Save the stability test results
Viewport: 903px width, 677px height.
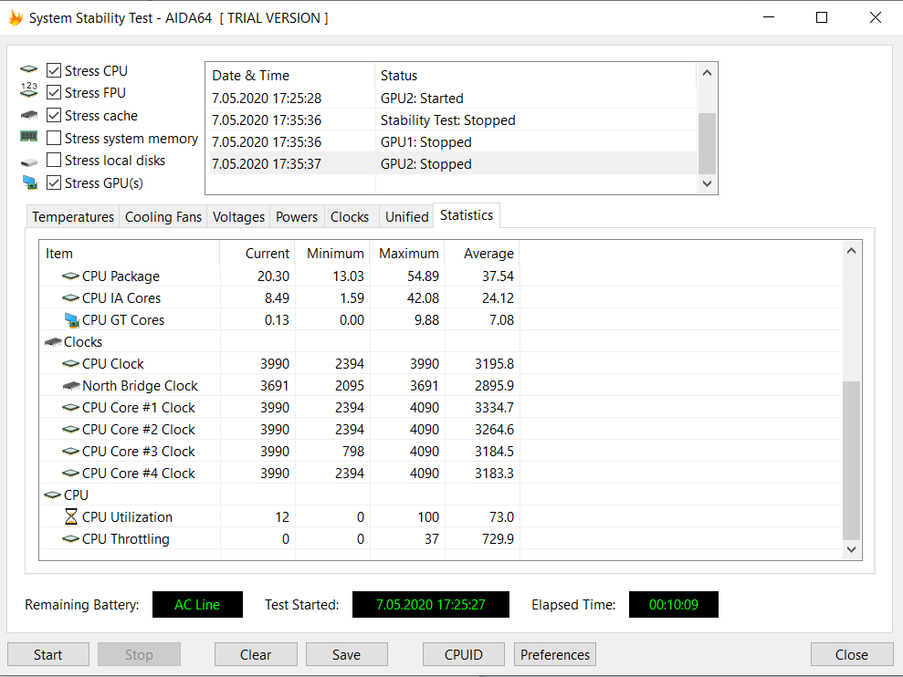346,654
